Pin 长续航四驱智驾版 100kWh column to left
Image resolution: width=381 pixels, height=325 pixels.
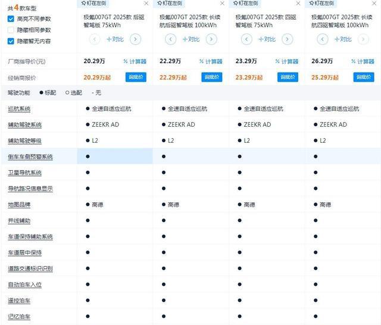pyautogui.click(x=321, y=3)
